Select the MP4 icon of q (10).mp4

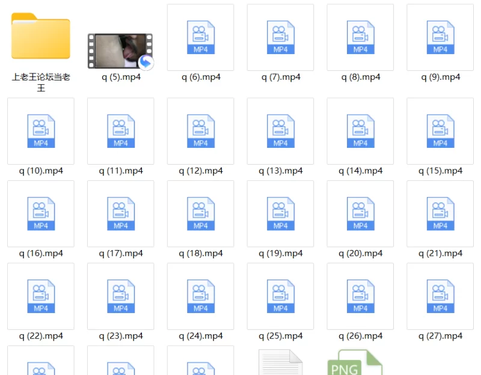click(41, 131)
